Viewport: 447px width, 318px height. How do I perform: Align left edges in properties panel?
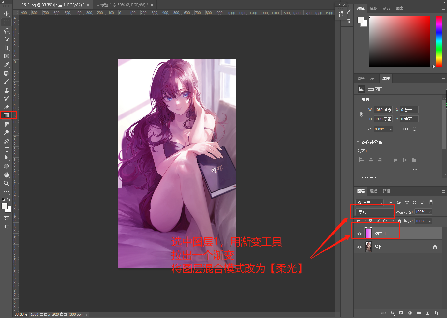click(x=361, y=160)
